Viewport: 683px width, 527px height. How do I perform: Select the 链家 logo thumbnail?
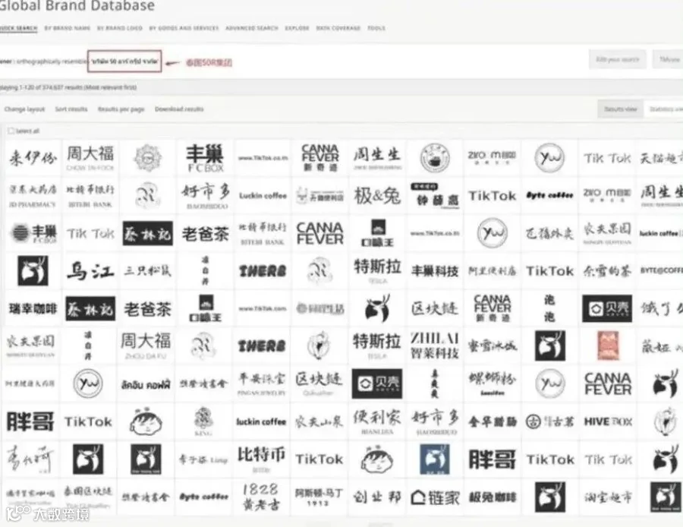435,497
